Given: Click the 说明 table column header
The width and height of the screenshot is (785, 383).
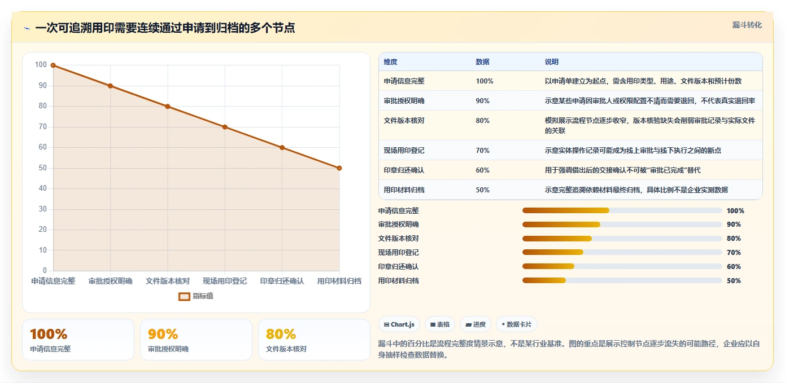Looking at the screenshot, I should tap(551, 62).
